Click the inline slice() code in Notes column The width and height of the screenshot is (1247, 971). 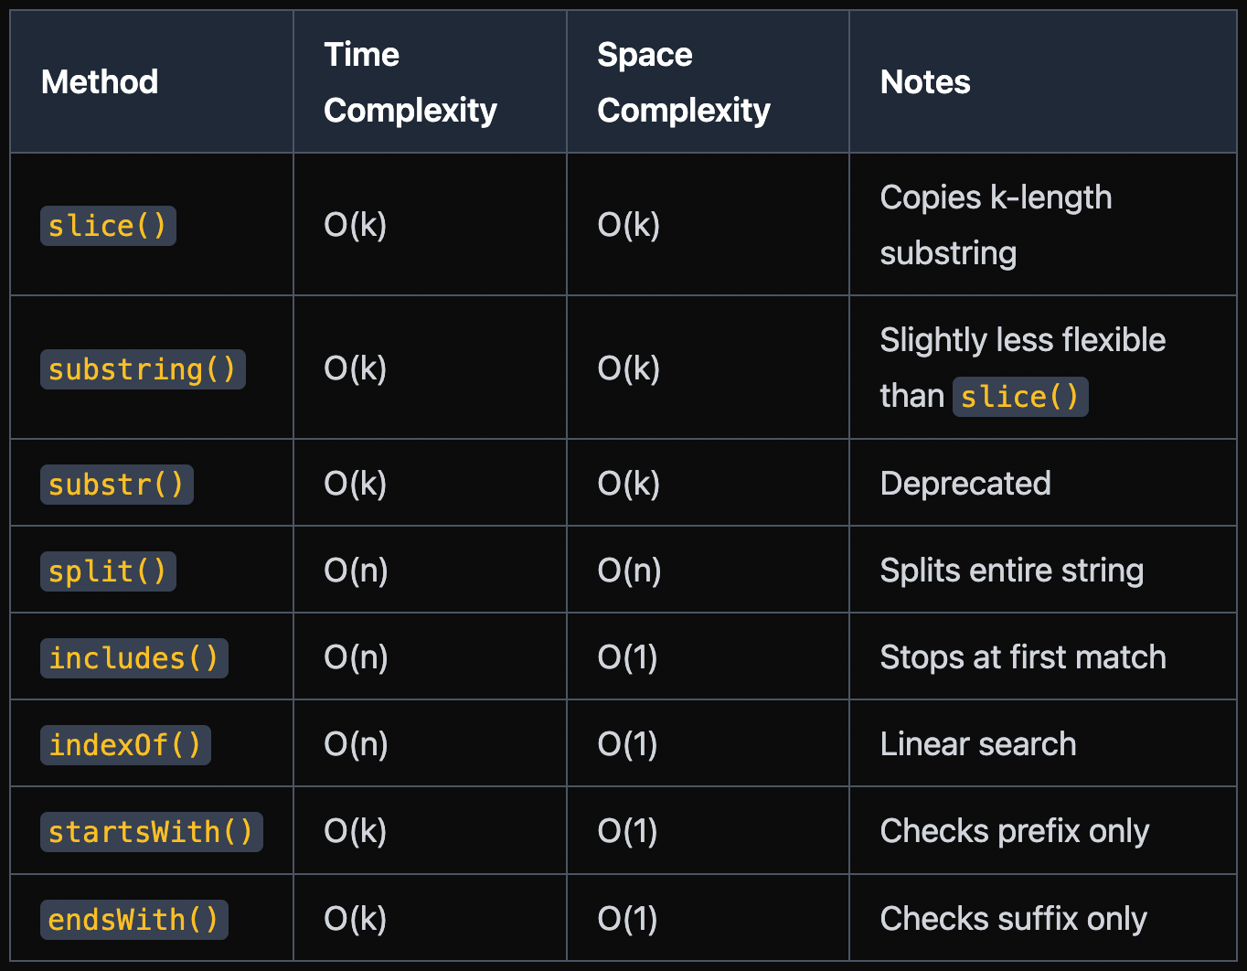(1019, 397)
